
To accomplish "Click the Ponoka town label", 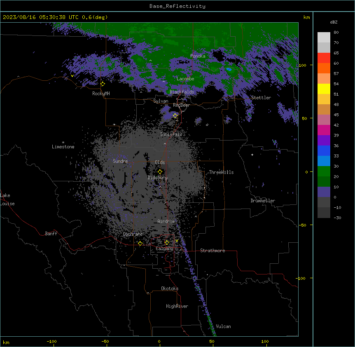I will pyautogui.click(x=198, y=56).
